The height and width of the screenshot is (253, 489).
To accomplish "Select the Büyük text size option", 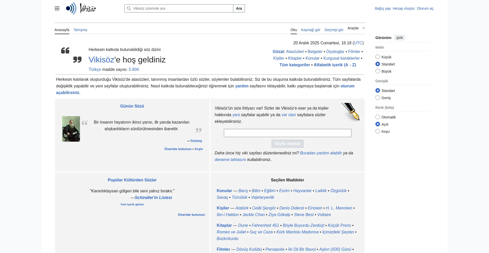I will pos(377,71).
